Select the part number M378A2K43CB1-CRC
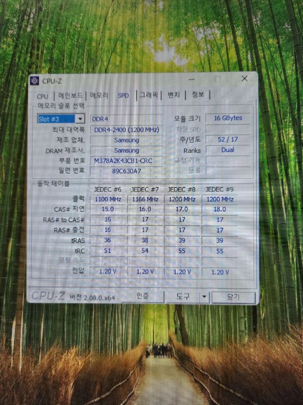 [123, 161]
